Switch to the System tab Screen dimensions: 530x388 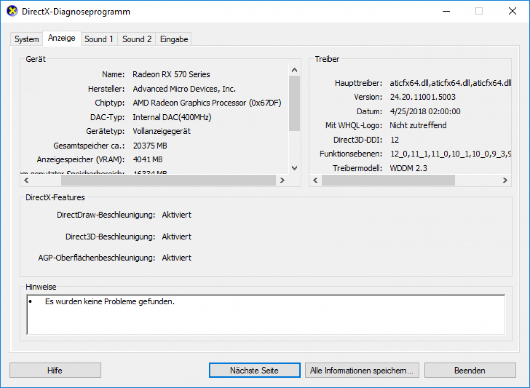pyautogui.click(x=26, y=39)
